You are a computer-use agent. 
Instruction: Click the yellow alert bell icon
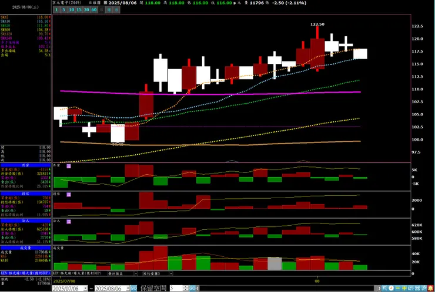tap(430, 288)
